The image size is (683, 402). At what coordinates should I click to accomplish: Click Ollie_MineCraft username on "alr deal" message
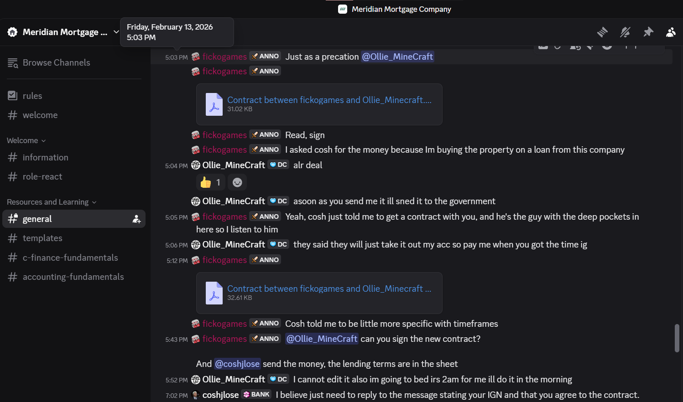point(234,165)
